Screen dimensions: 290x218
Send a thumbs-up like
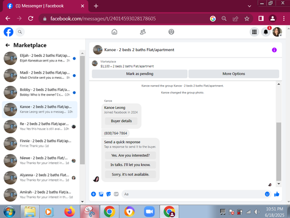click(277, 194)
